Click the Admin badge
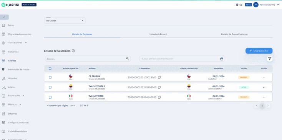Viewport: 282px width, 140px height. pyautogui.click(x=248, y=5)
